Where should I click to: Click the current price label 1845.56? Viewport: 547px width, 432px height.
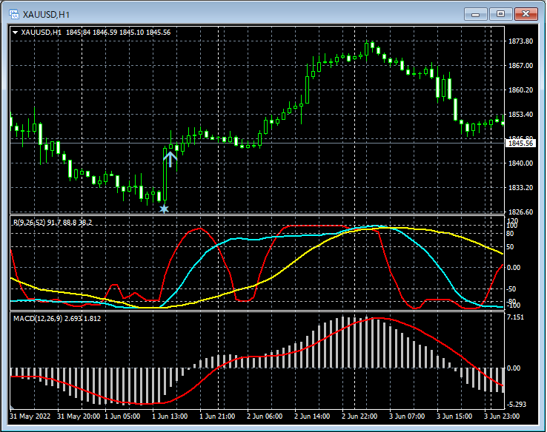tap(520, 144)
